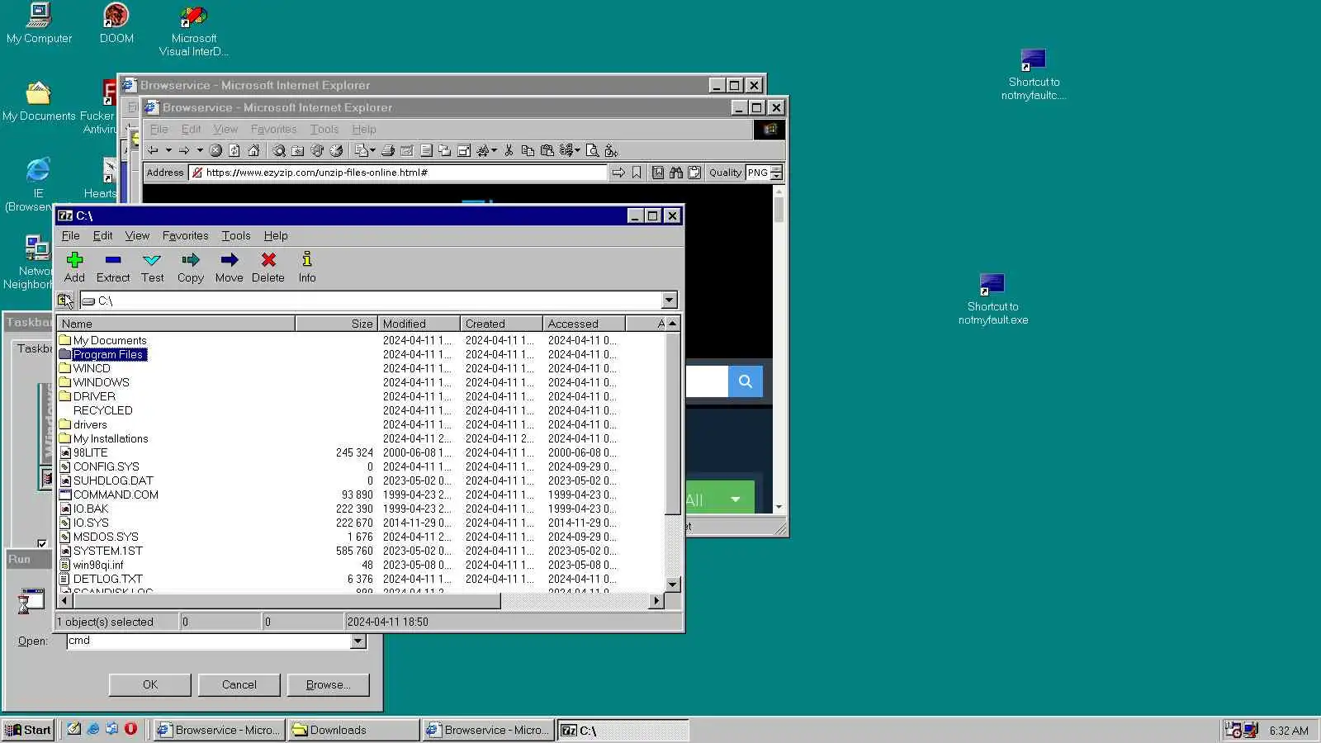Expand the Open combo box in Run dialog
Viewport: 1321px width, 743px height.
click(357, 641)
